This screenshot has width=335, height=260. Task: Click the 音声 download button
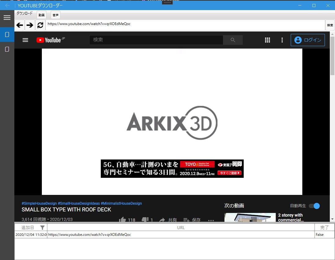[x=56, y=15]
